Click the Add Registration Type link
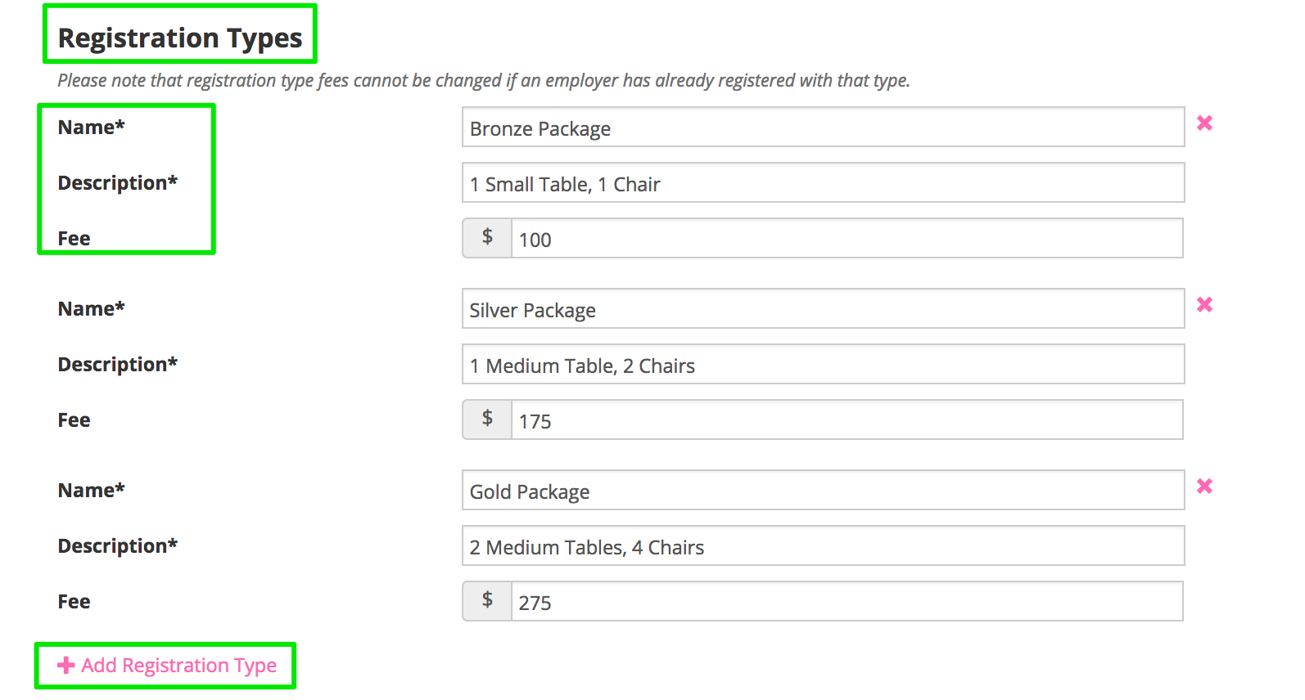This screenshot has width=1305, height=700. point(178,666)
